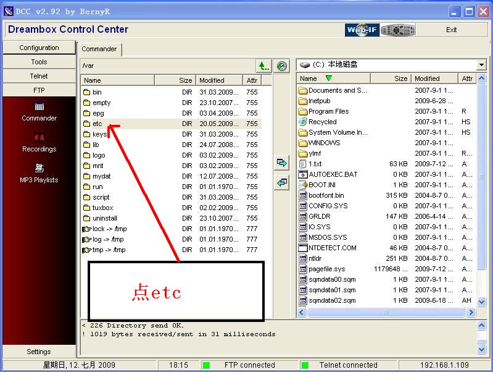
Task: Click the local list vertical scrollbar thumb
Action: tap(481, 177)
